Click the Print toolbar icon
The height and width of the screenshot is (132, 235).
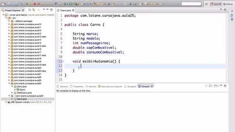coord(16,4)
